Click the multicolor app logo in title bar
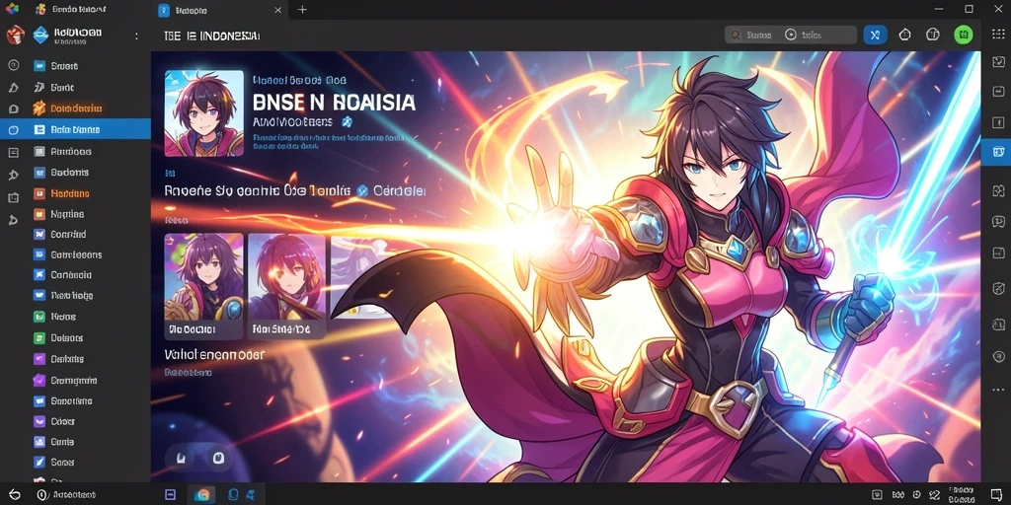The image size is (1011, 505). [12, 9]
